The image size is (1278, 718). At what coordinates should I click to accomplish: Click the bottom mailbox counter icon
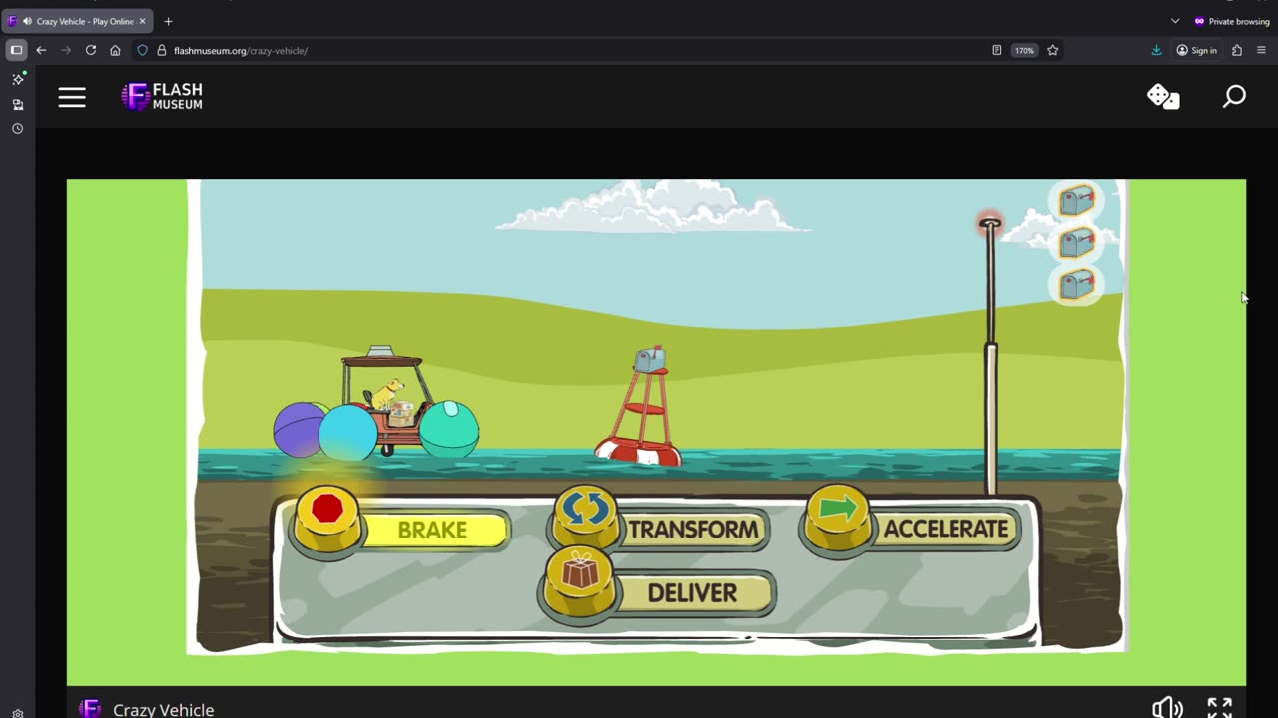click(x=1077, y=285)
